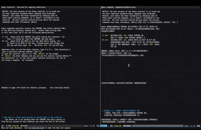
Task: Toggle the % read-only indicator for orig.md
Action: 7,126
